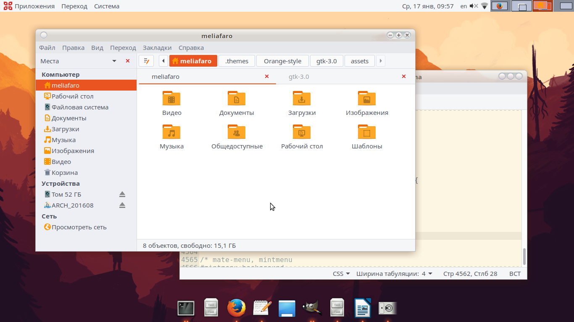Open the Справка menu
Viewport: 574px width, 322px height.
click(x=191, y=48)
